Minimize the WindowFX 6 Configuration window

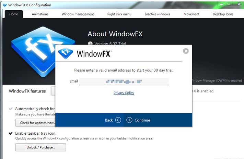coord(221,4)
